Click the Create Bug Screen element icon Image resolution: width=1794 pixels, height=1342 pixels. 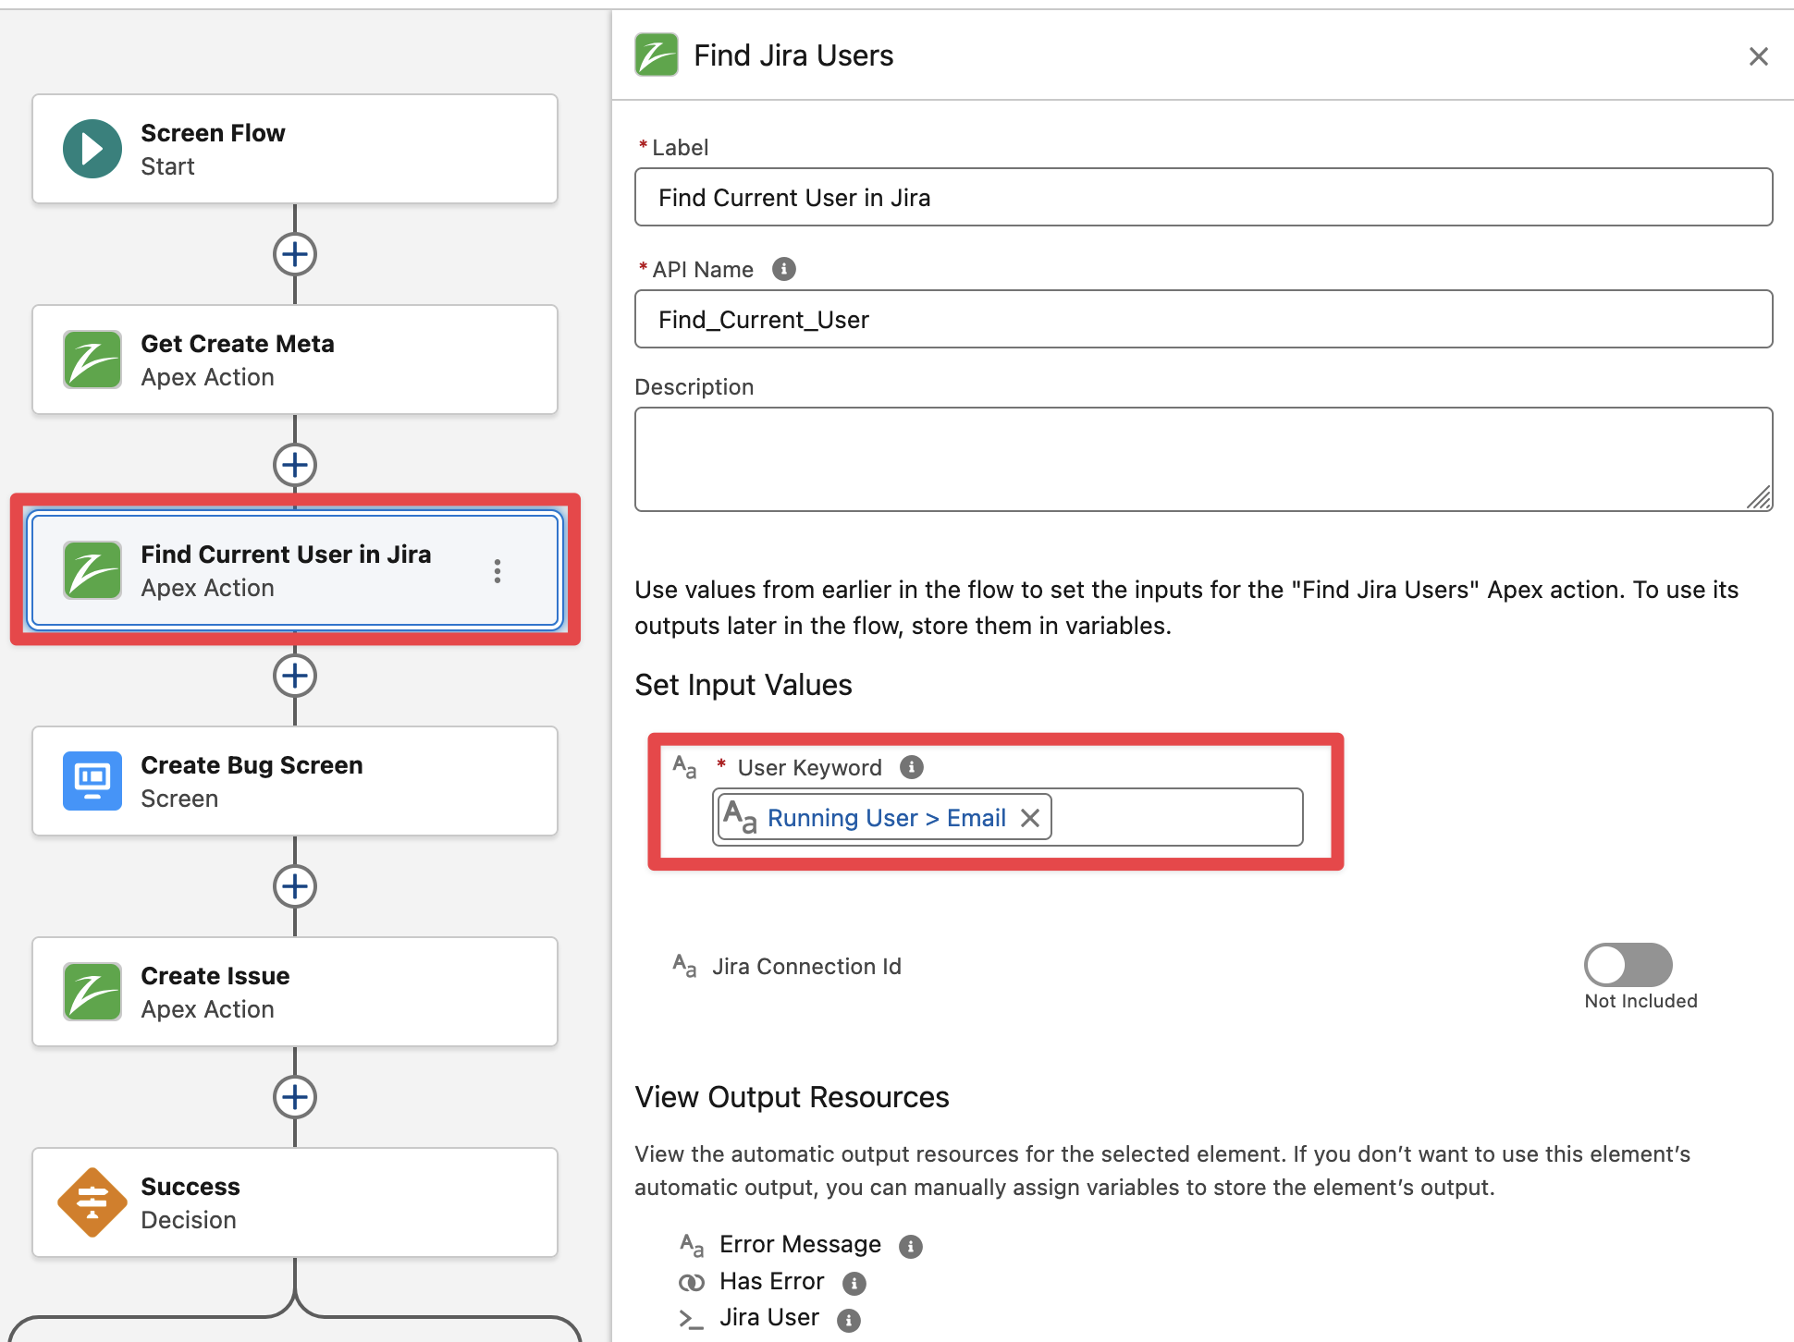point(92,781)
